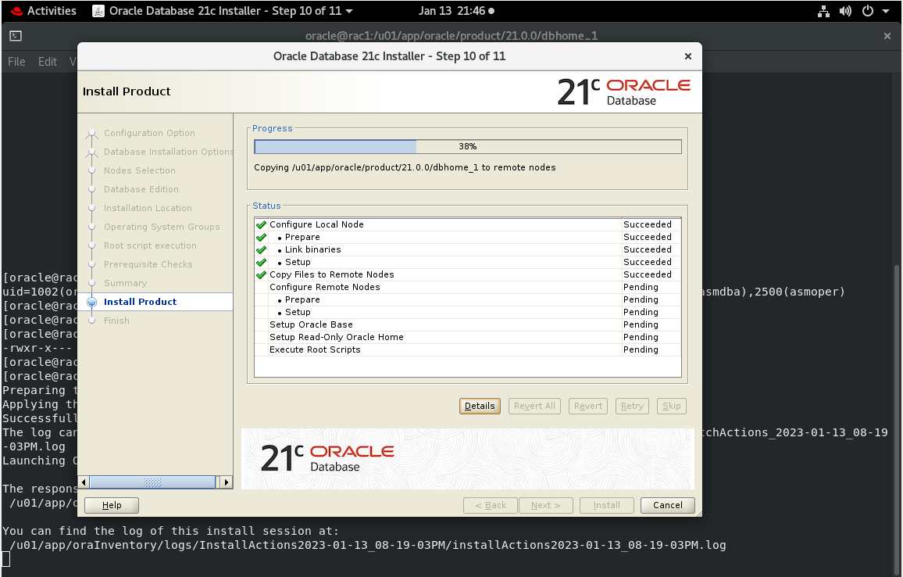This screenshot has height=577, width=903.
Task: Select Finish step
Action: click(116, 321)
